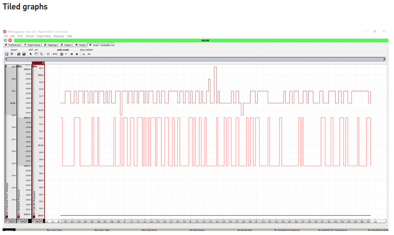Click the add graph export icon
Viewport: 394px width, 235px height.
(x=6, y=54)
